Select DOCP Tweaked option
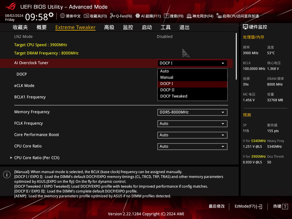Screen dimensions: 292x219 pos(192,96)
